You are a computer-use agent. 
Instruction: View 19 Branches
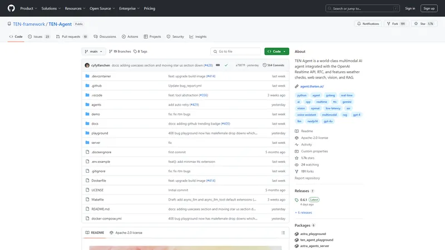point(120,51)
